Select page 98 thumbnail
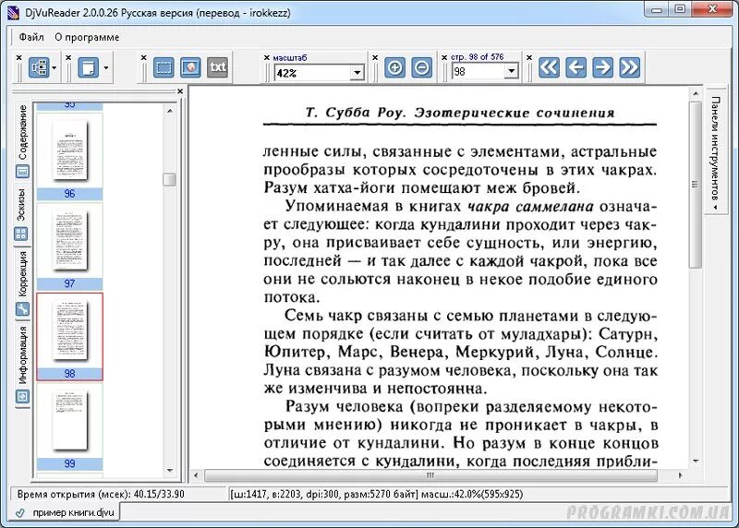739x528 pixels. tap(70, 336)
